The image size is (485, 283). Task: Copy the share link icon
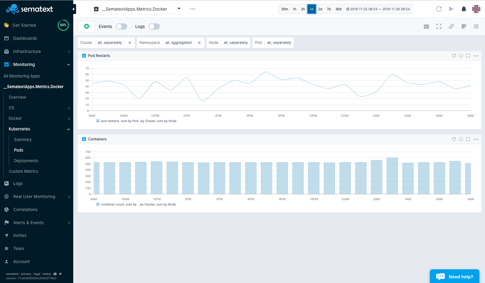(x=451, y=26)
